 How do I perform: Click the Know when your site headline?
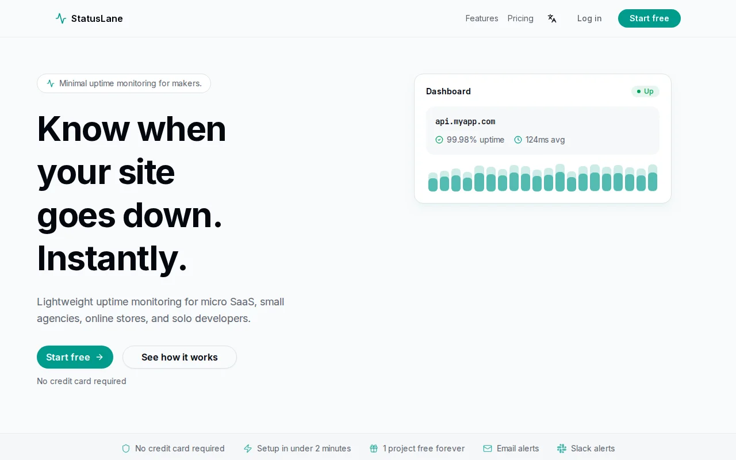point(132,193)
